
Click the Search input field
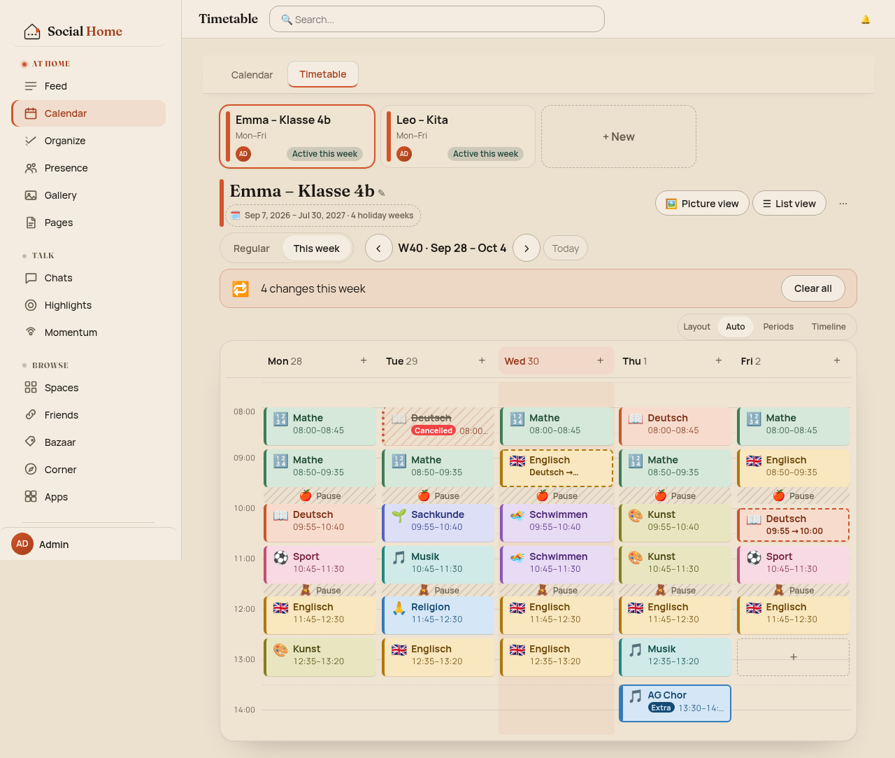(x=437, y=19)
